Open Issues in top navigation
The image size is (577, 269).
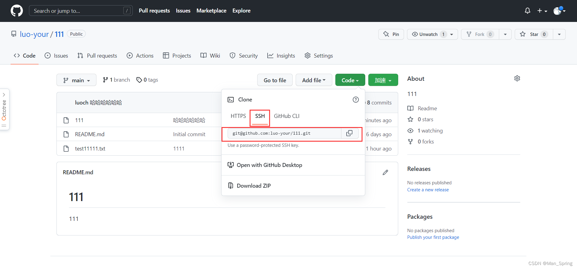(x=183, y=11)
